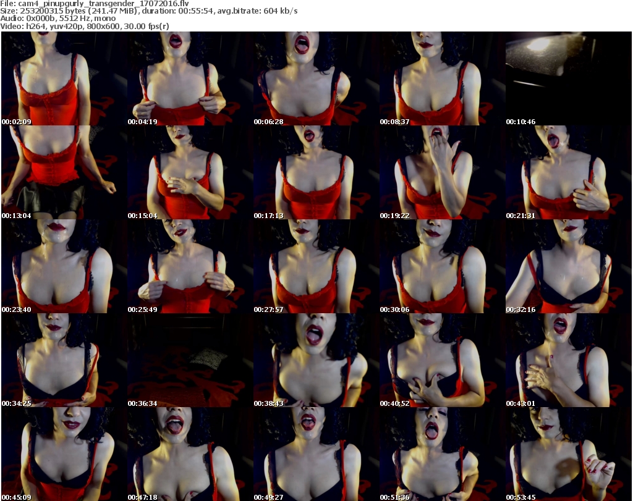Choose the frame stamped 00:45:09
Viewport: 633px width, 501px height.
coord(64,454)
